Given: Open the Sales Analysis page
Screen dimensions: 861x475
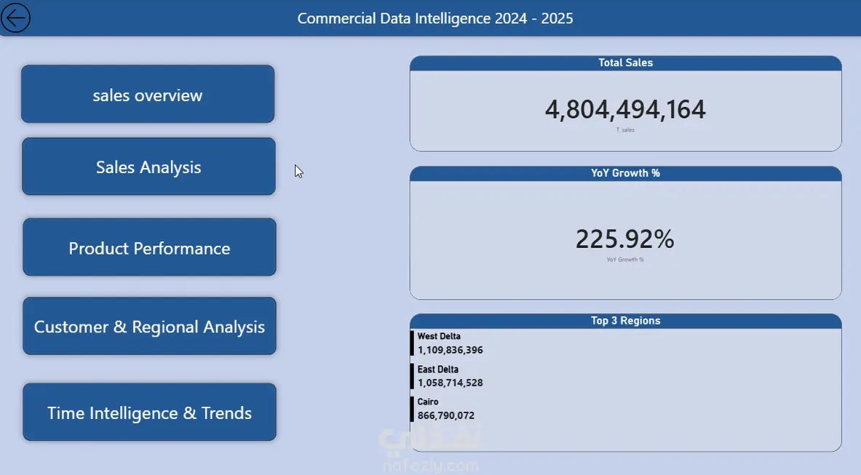Looking at the screenshot, I should [x=148, y=166].
